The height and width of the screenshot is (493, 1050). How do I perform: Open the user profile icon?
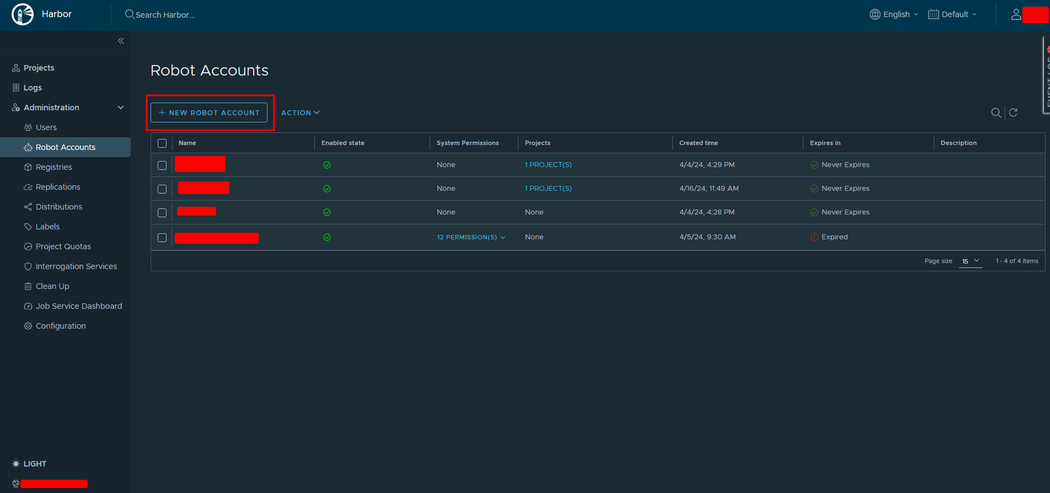pyautogui.click(x=1016, y=14)
